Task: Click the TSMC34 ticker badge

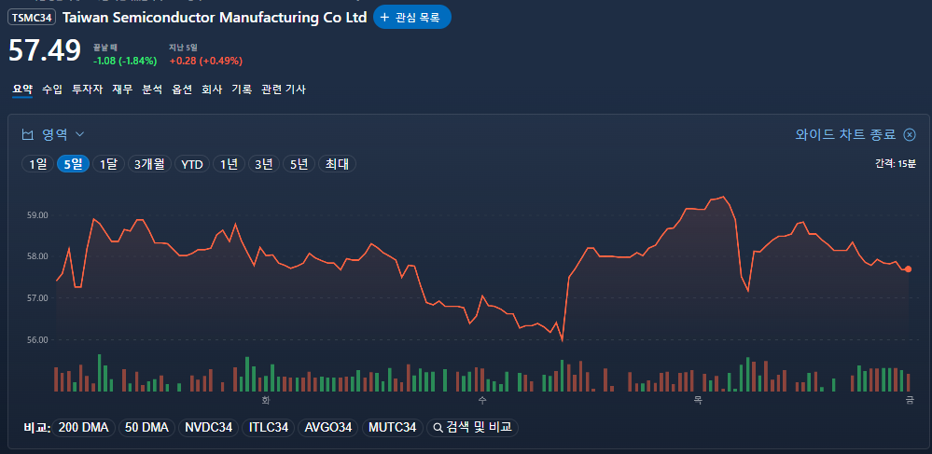Action: (x=32, y=17)
